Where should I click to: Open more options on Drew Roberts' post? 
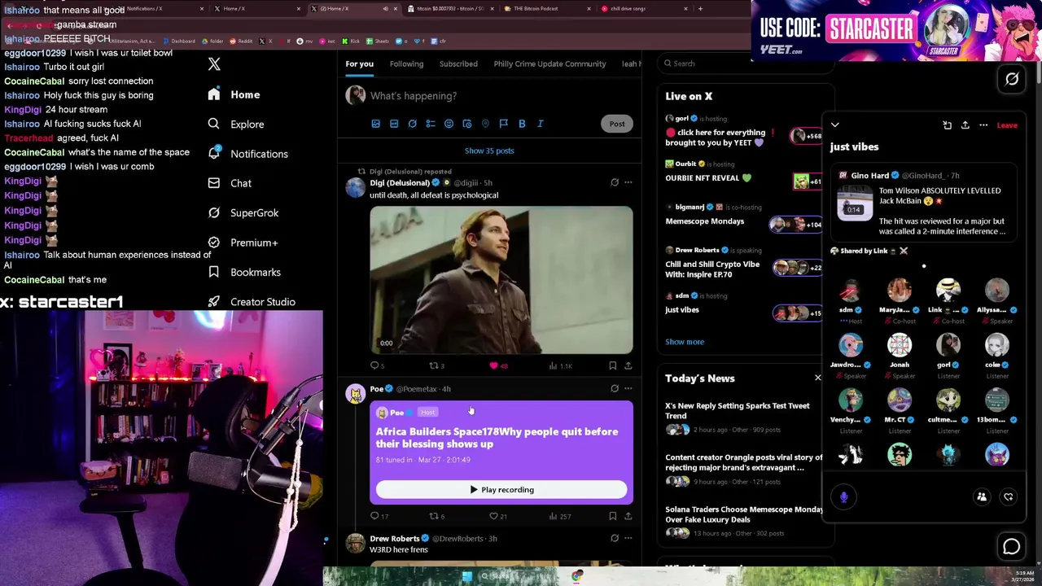pyautogui.click(x=628, y=538)
